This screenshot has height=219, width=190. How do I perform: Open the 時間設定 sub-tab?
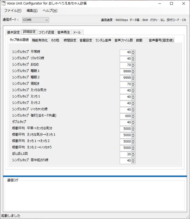[70, 40]
